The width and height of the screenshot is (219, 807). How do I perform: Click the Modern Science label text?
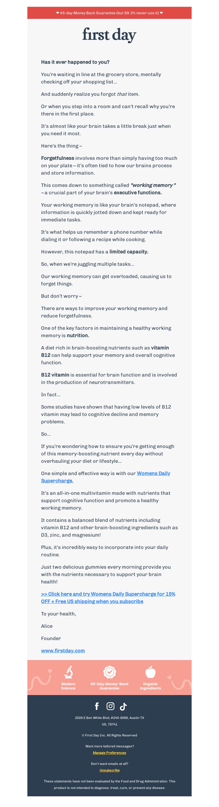coord(68,686)
